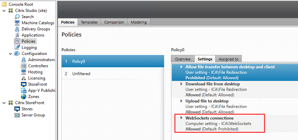
Task: Select the Search tree item label
Action: click(x=27, y=17)
